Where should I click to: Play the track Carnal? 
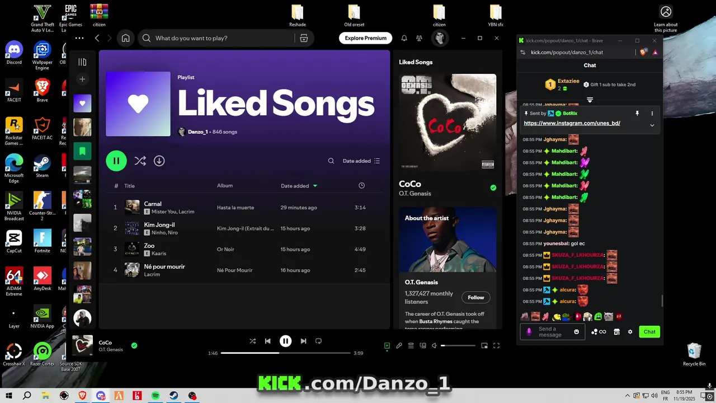153,204
